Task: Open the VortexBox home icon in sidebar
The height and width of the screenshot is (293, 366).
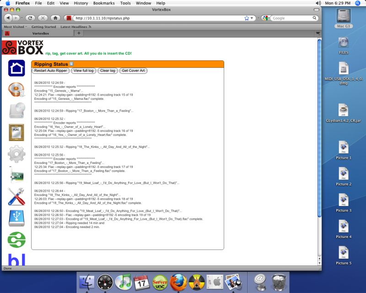Action: (x=16, y=68)
